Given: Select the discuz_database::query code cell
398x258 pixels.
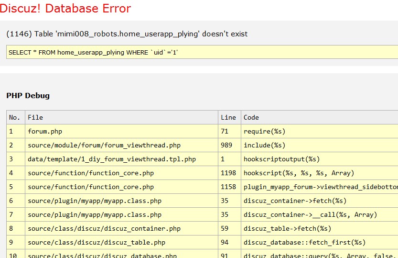Looking at the screenshot, I should click(x=320, y=254).
